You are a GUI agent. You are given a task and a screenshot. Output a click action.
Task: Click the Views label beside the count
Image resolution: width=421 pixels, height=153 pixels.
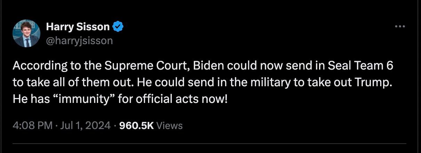pos(169,126)
